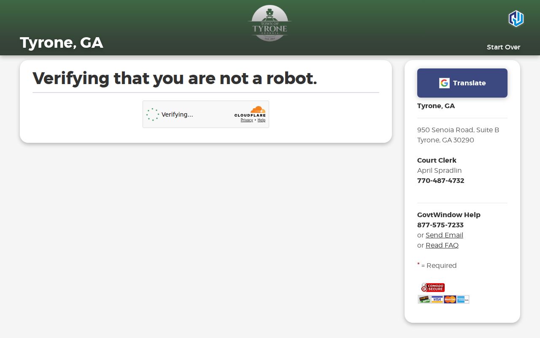
Task: Click the Start Over link
Action: (503, 47)
